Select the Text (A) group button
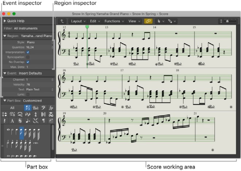 point(12,121)
